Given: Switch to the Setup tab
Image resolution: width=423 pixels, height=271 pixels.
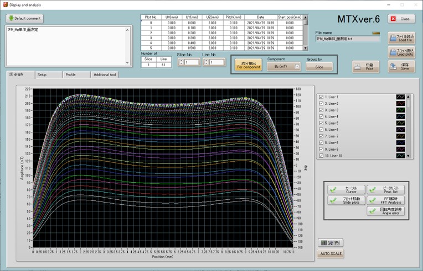Looking at the screenshot, I should pyautogui.click(x=49, y=75).
